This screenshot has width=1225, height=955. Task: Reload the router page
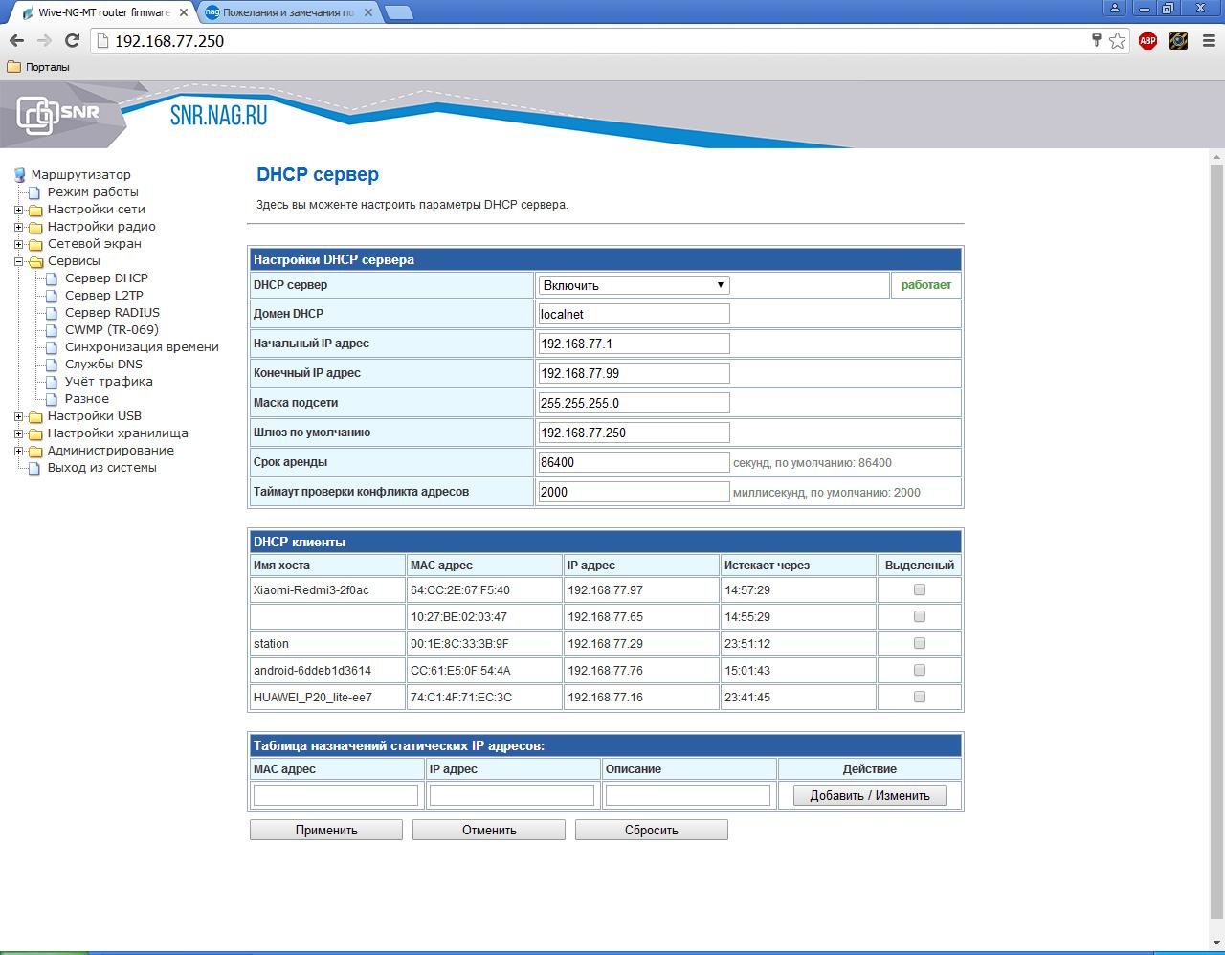[x=72, y=41]
